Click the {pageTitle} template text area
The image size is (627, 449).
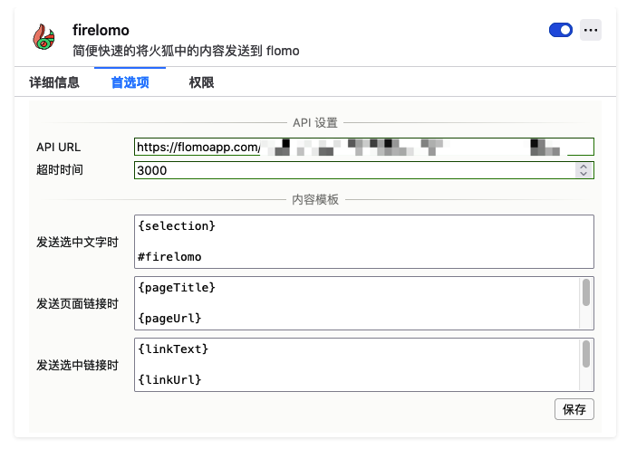tap(356, 303)
